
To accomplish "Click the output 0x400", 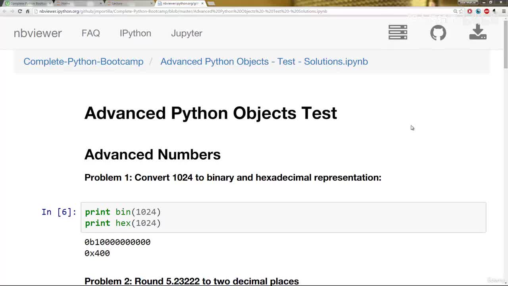I will click(x=97, y=253).
